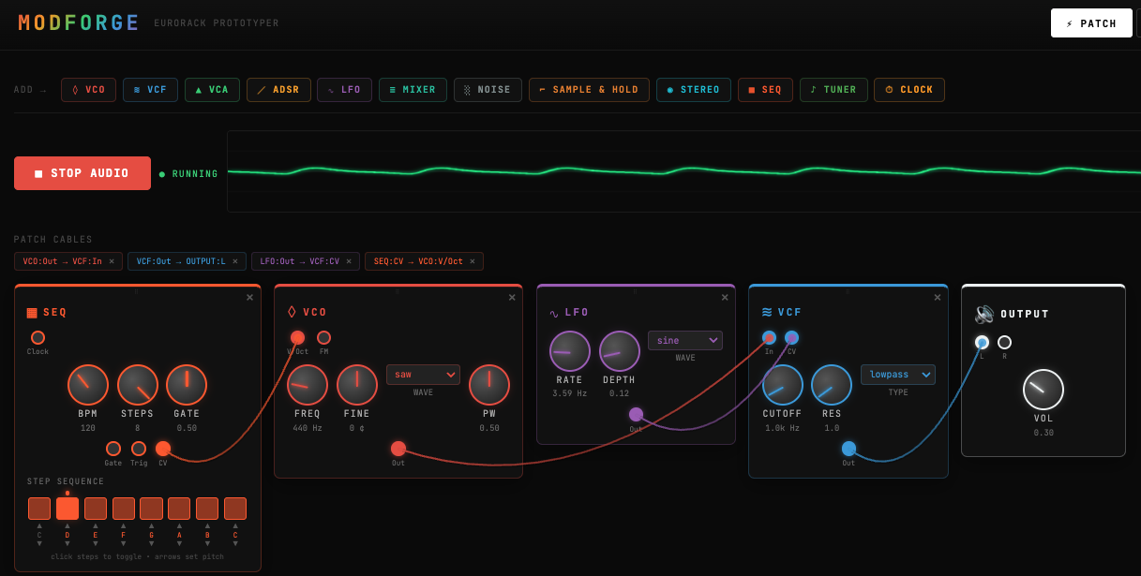This screenshot has height=576, width=1141.
Task: Open the saw waveform dropdown on the VCO
Action: coord(423,374)
